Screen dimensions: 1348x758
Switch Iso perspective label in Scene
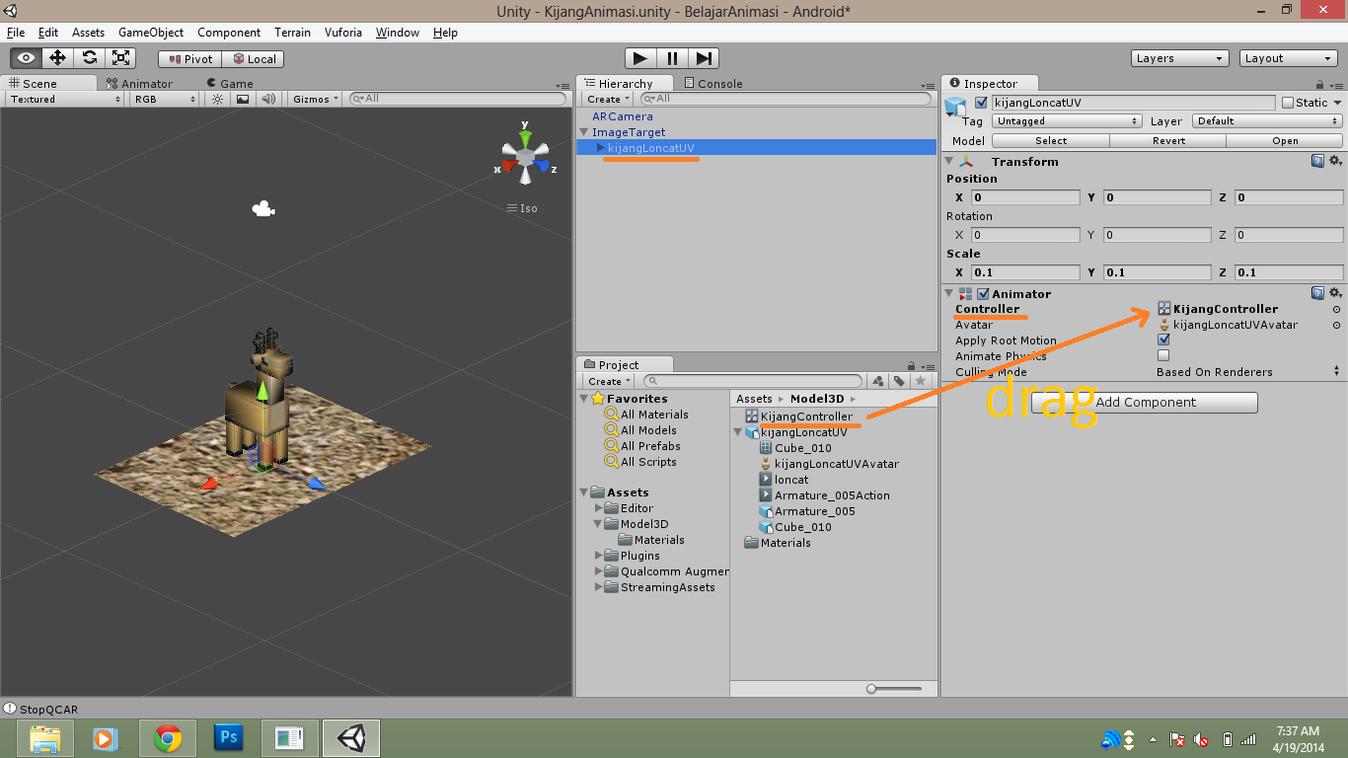coord(522,208)
